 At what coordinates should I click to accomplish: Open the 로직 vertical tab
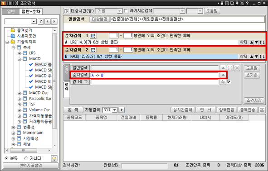click(x=67, y=90)
